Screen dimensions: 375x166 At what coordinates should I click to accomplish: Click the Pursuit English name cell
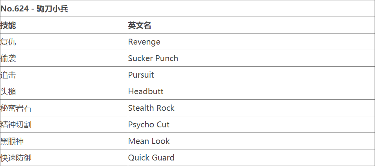141,75
